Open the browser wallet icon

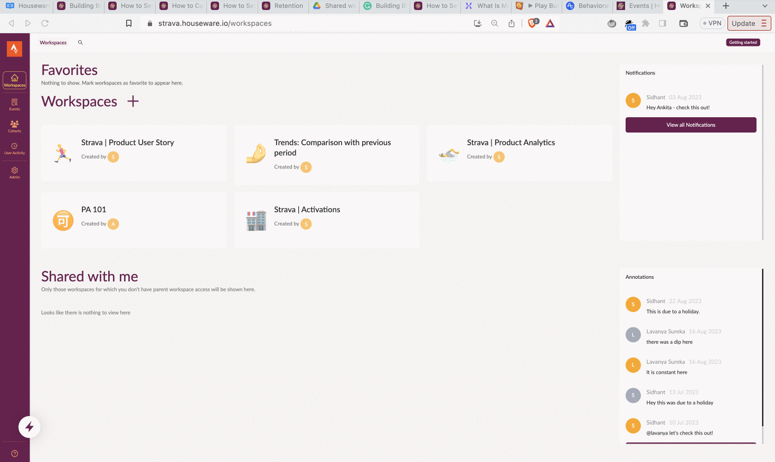pyautogui.click(x=684, y=23)
